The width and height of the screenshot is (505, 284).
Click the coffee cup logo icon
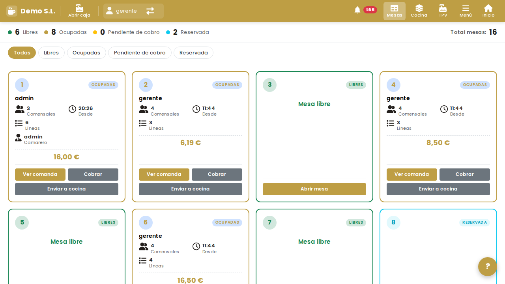click(12, 11)
